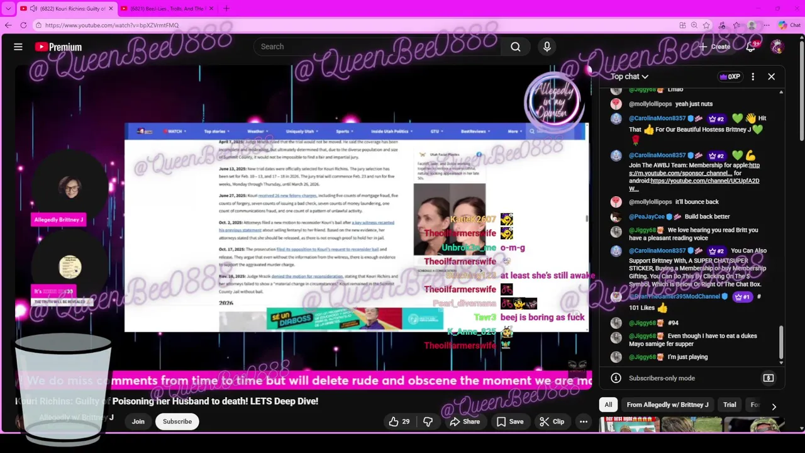The image size is (805, 453).
Task: Open @CarolinaMoon8357 Hit That message author
Action: [x=657, y=118]
